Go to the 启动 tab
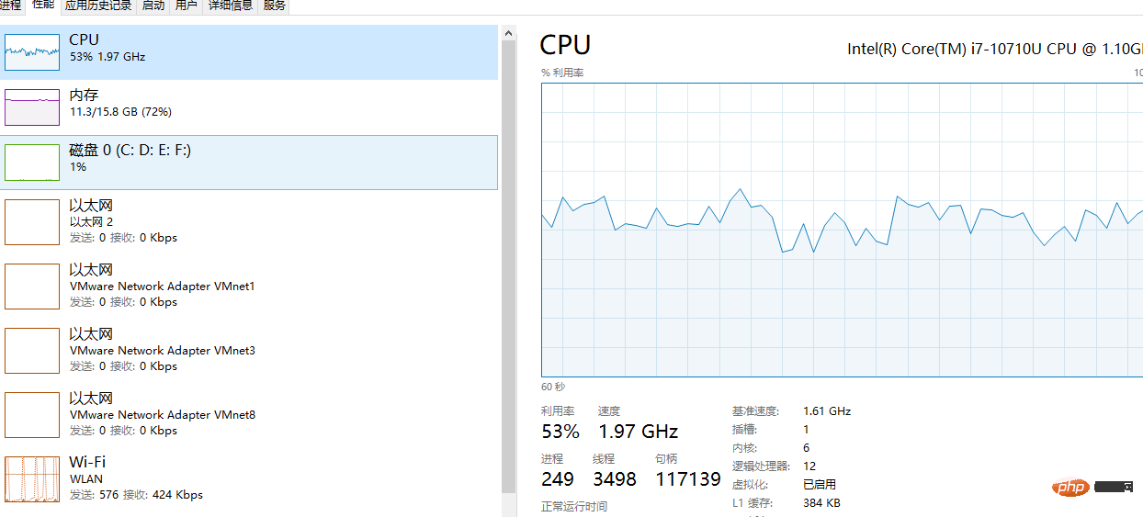 (153, 6)
